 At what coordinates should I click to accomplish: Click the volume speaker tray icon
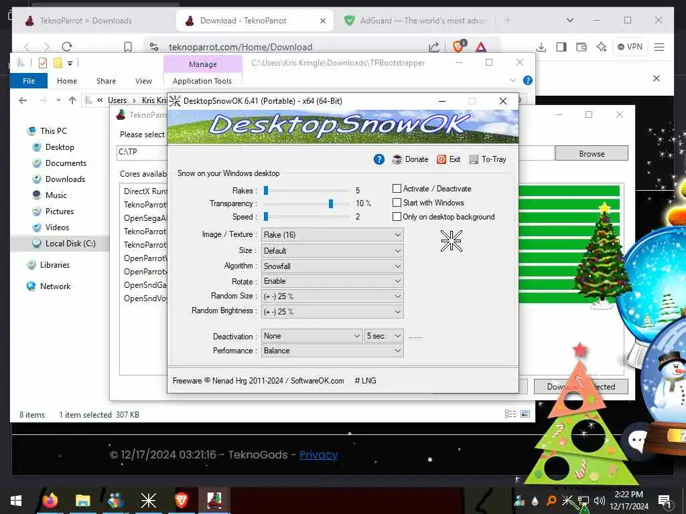600,501
